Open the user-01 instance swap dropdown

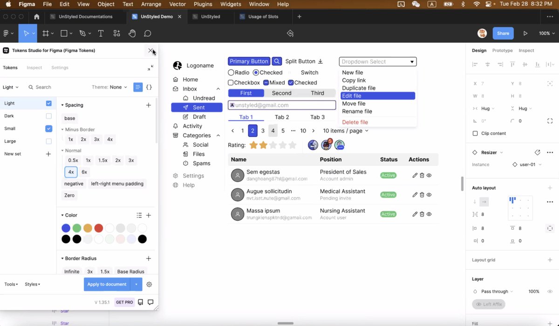[527, 164]
